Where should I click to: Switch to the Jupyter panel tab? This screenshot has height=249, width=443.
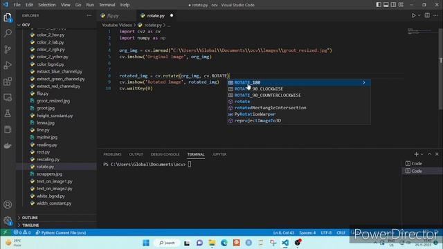(219, 154)
